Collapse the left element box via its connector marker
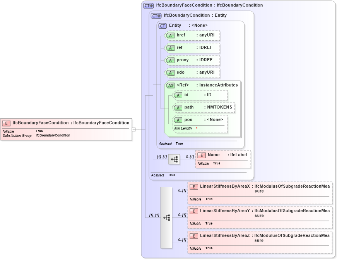 coord(134,129)
